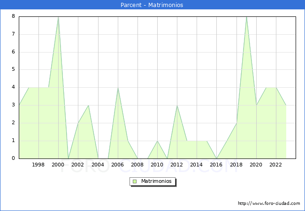
Task: Click the 2006 peak at value 4
Action: click(x=118, y=88)
